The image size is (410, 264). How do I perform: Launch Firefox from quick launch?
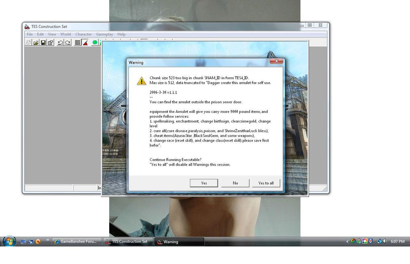tap(38, 242)
